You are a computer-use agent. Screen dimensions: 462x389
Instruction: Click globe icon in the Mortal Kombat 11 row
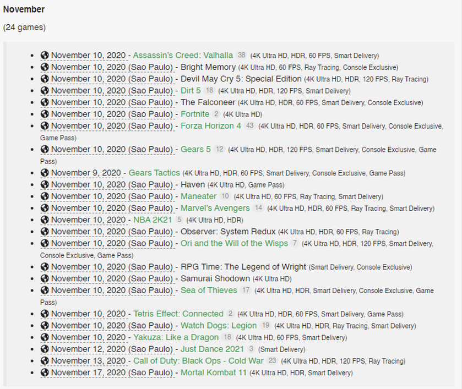coord(45,373)
